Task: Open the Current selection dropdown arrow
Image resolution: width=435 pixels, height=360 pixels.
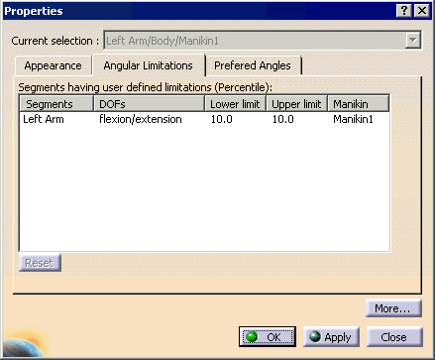Action: tap(412, 41)
